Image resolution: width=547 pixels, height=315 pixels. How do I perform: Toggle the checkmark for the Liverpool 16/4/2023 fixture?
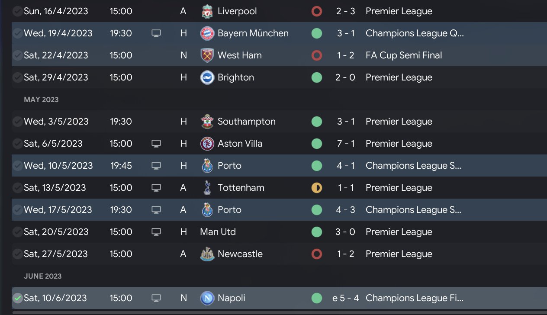click(17, 11)
